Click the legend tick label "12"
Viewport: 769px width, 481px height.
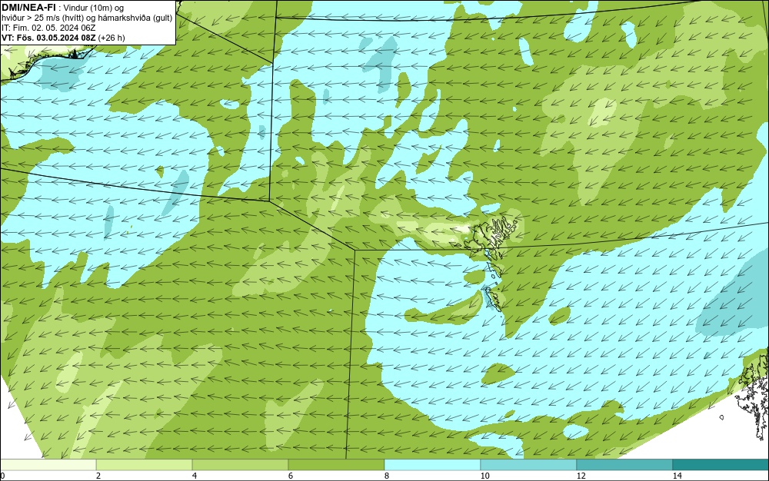click(581, 476)
